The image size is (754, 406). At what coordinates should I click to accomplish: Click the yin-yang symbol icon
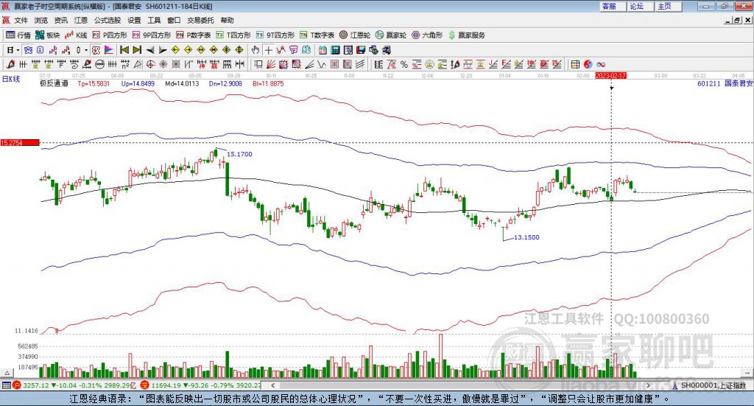tap(588, 64)
